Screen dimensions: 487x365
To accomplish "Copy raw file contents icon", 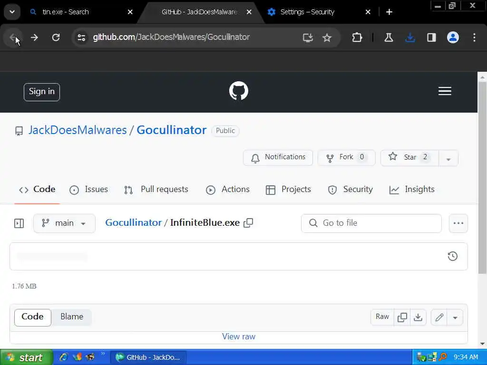I will (402, 317).
